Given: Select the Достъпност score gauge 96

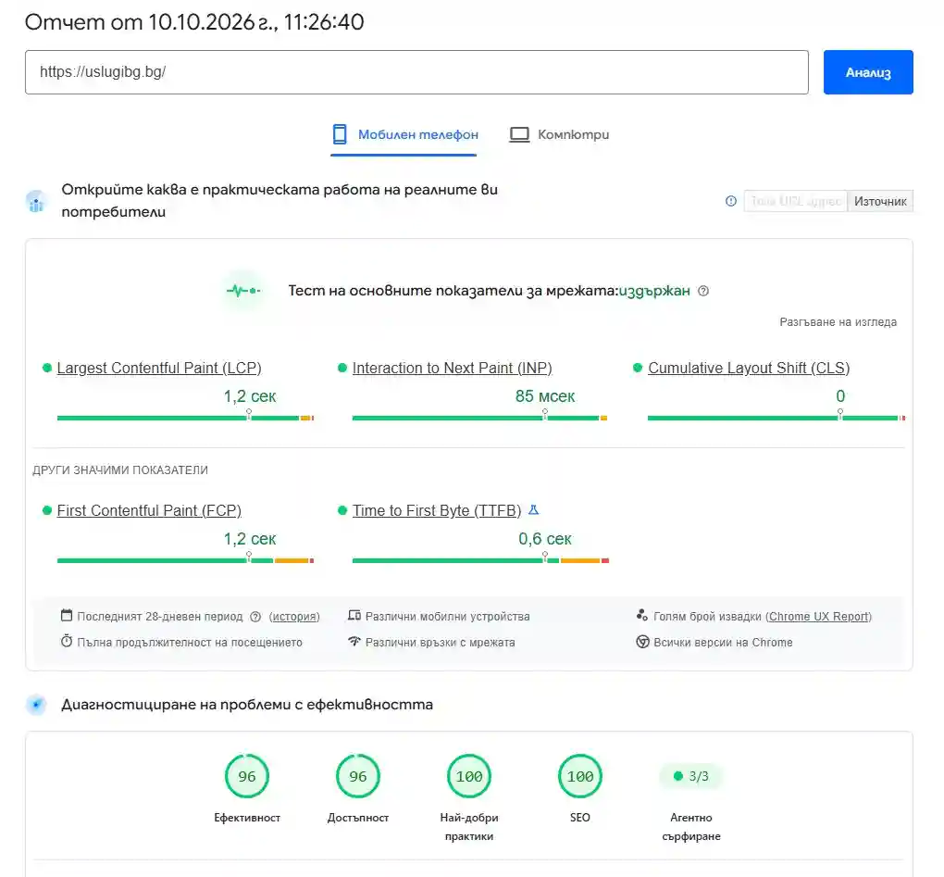Looking at the screenshot, I should click(357, 776).
